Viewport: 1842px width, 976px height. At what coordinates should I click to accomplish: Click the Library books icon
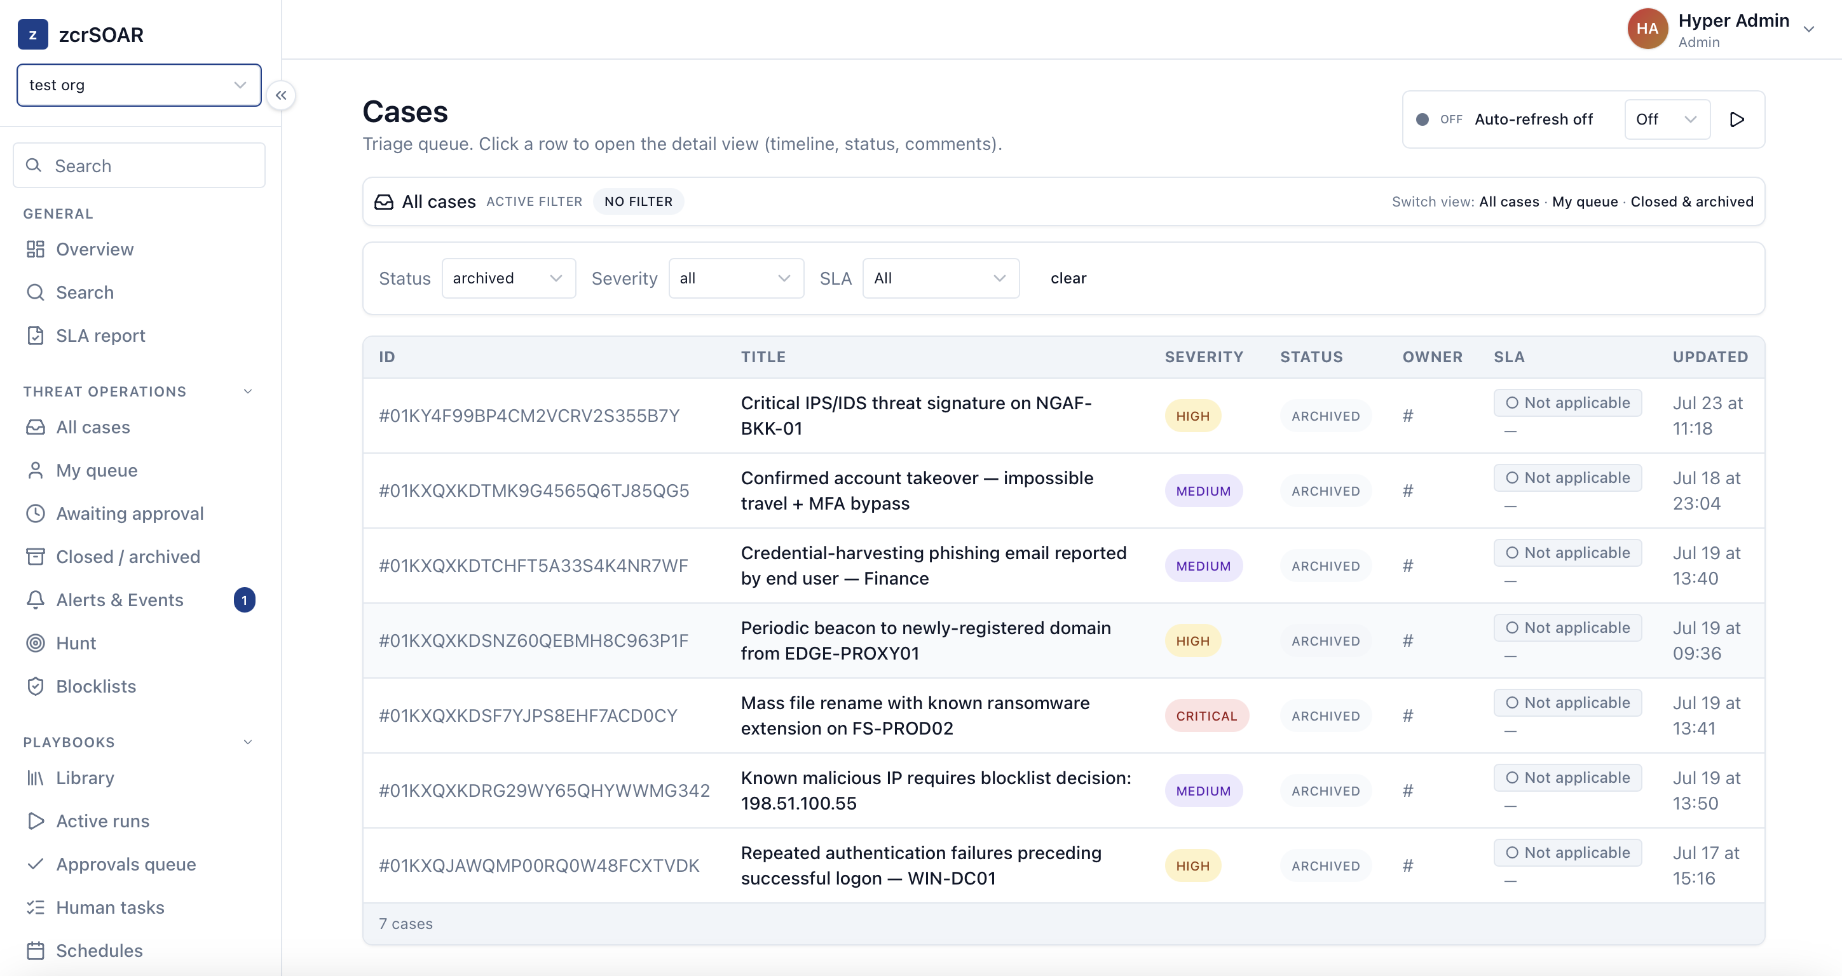point(35,777)
